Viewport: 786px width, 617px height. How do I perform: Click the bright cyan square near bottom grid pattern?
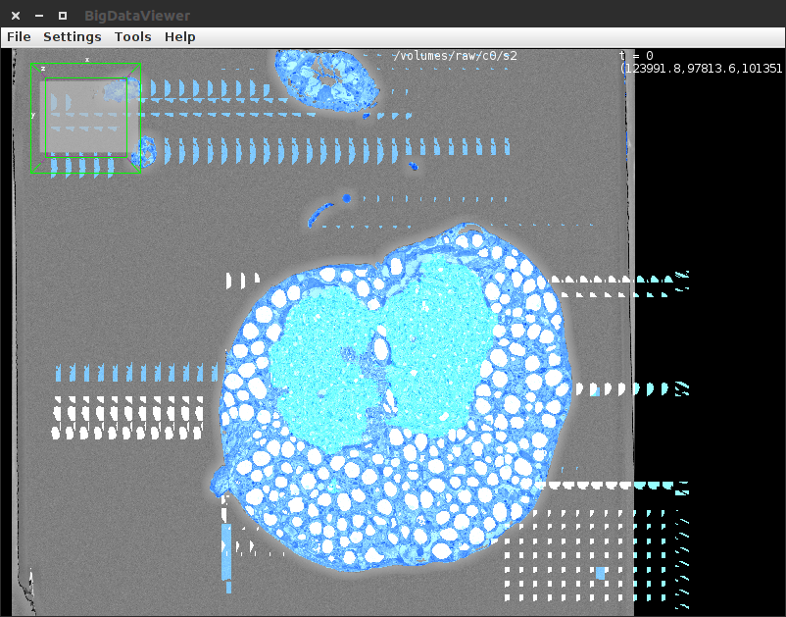coord(601,573)
